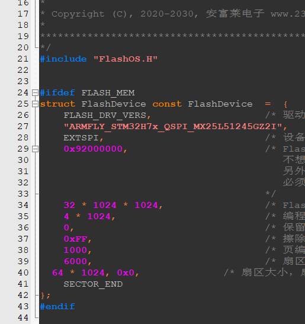Viewport: 305px width, 324px height.
Task: Click the 6000 timeout value
Action: click(x=75, y=262)
